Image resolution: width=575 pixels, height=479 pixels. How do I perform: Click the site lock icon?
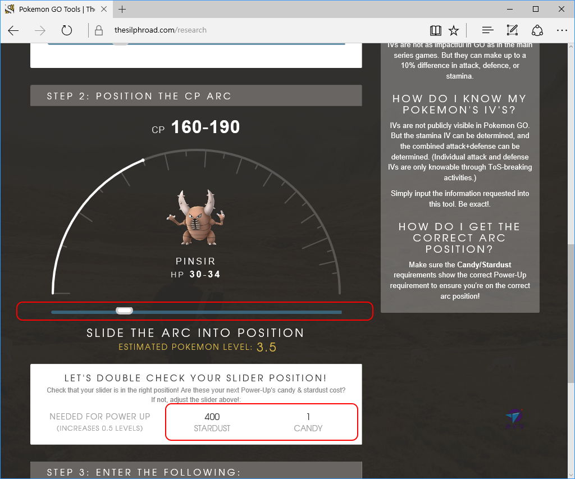[x=99, y=30]
